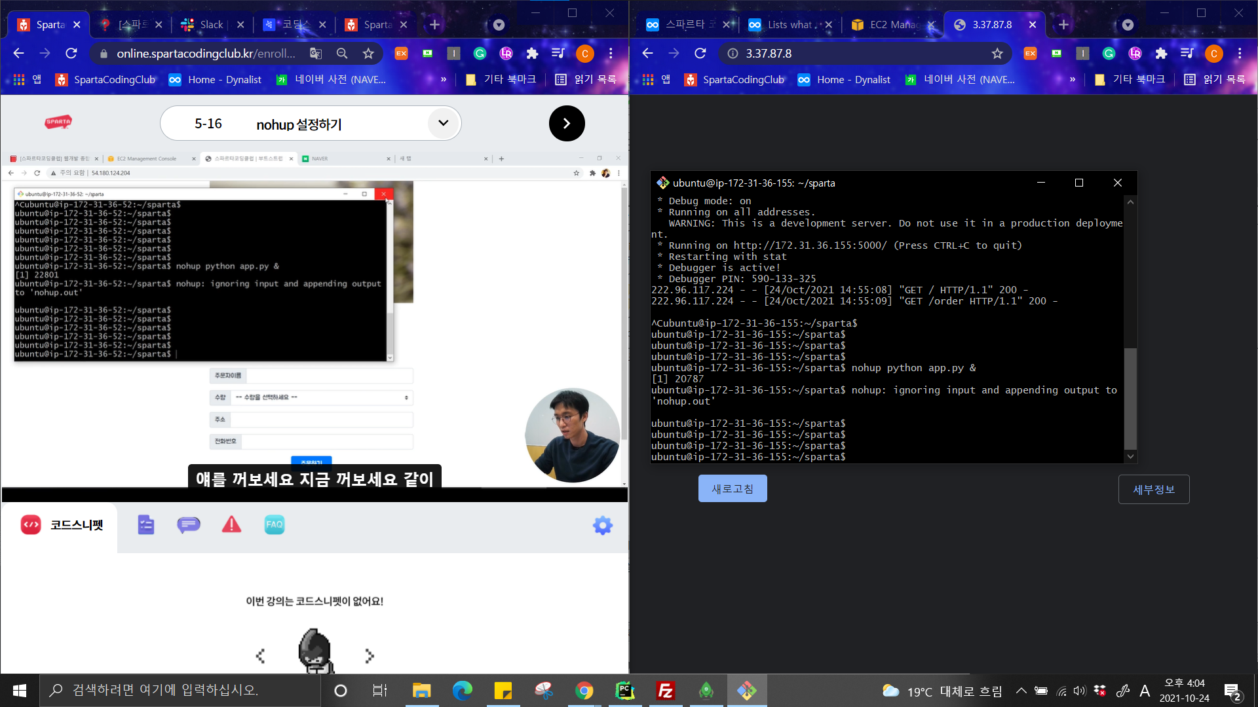Viewport: 1258px width, 707px height.
Task: Click the Grammarly extension icon in left browser
Action: [480, 54]
